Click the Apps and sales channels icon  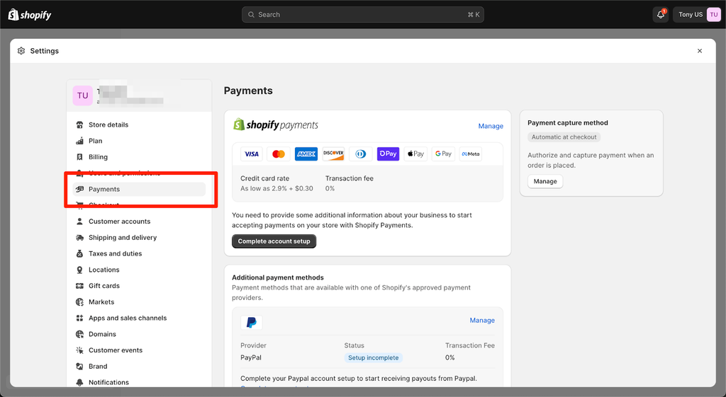[x=79, y=318]
